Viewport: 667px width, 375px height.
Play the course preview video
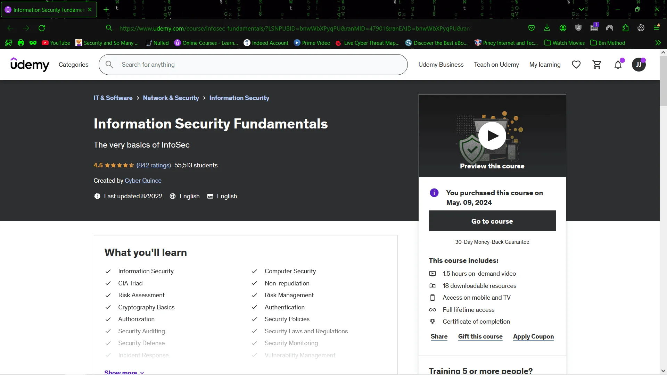click(492, 136)
